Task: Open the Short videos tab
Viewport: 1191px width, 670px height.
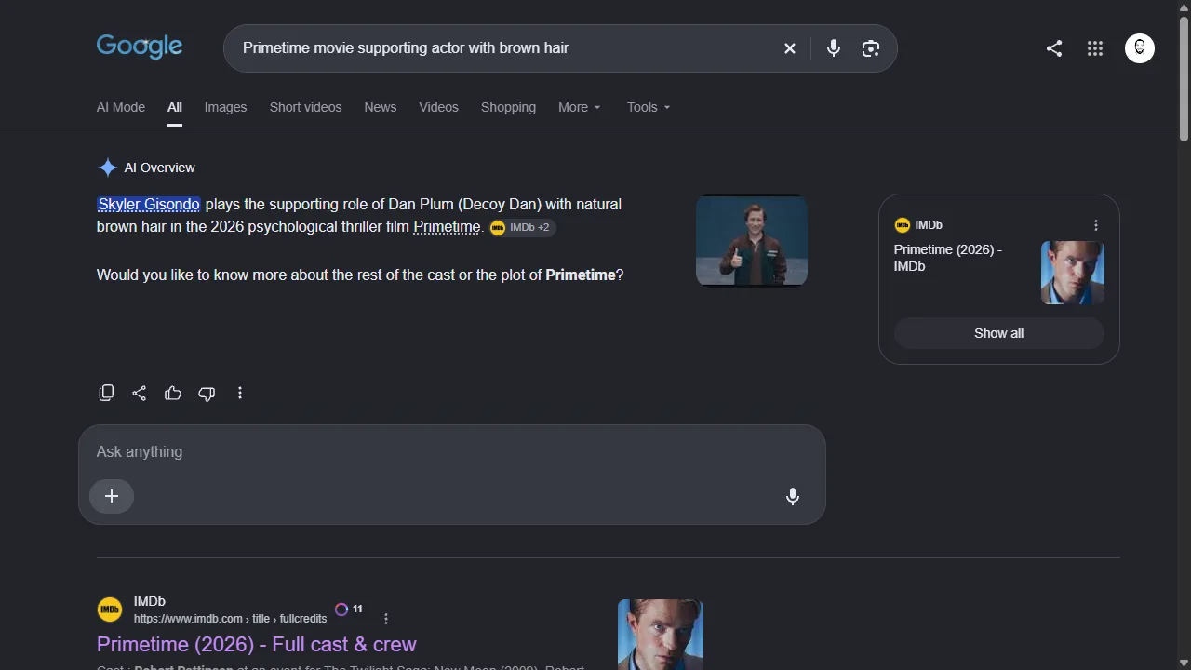Action: click(306, 107)
